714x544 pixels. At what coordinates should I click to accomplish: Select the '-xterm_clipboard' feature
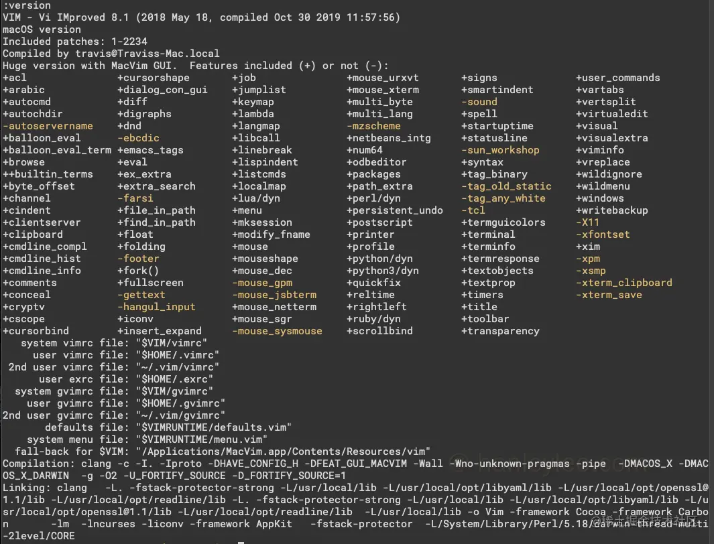click(x=624, y=283)
